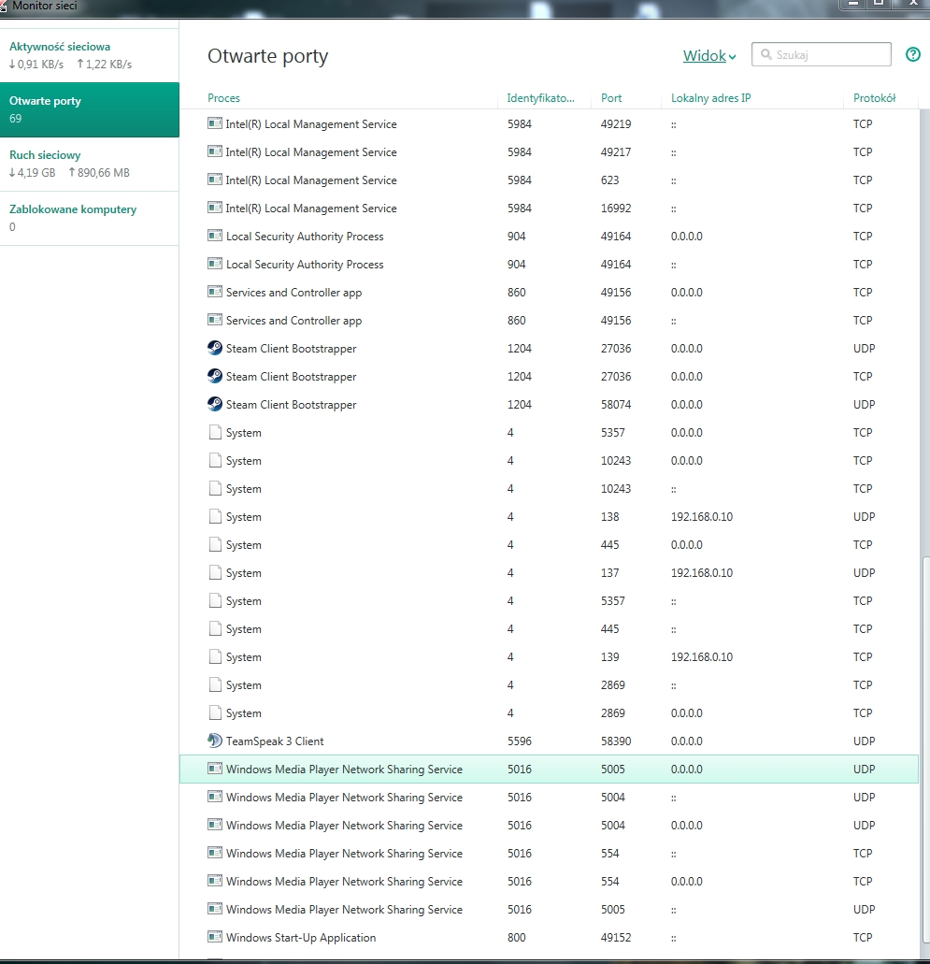The image size is (930, 964).
Task: Open the Ruch sieciowy section
Action: tap(90, 164)
